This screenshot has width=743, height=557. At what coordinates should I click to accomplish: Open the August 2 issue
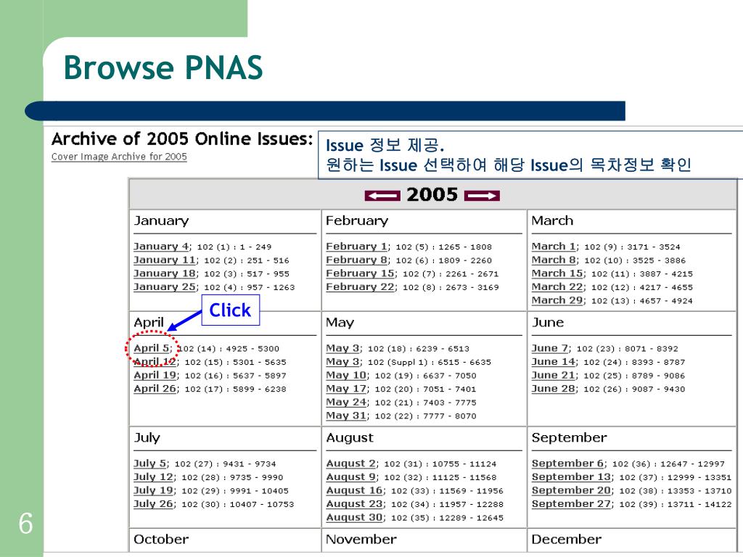click(351, 463)
